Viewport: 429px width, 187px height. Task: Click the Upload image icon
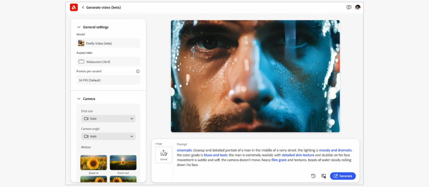pyautogui.click(x=164, y=154)
